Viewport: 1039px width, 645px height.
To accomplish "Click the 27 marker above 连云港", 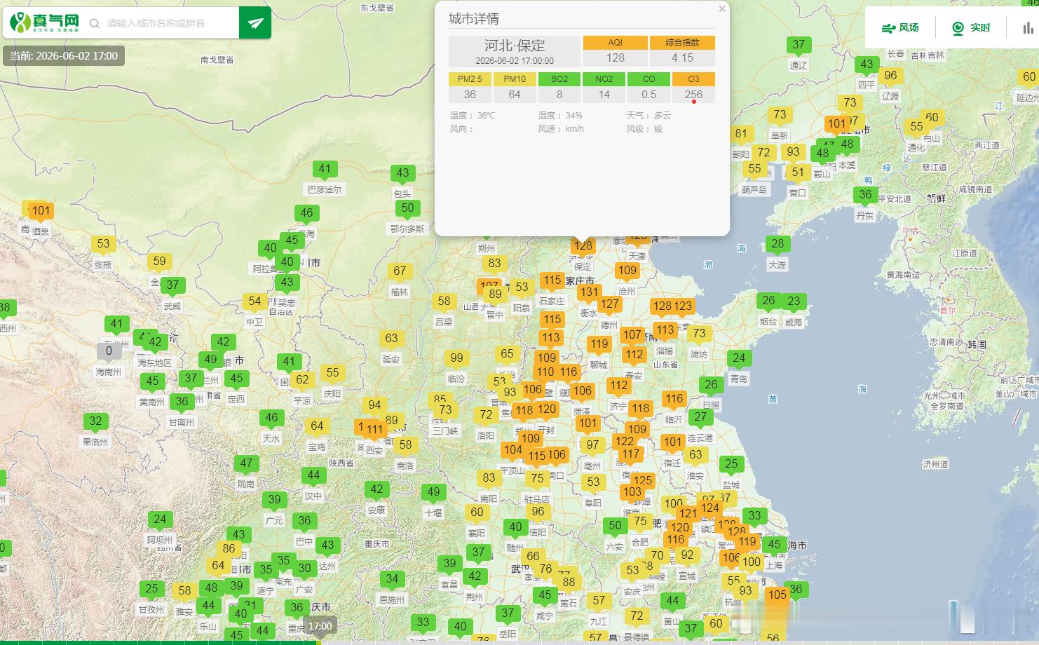I will [x=700, y=417].
